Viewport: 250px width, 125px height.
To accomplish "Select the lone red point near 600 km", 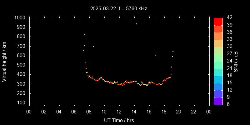I will point(155,55).
